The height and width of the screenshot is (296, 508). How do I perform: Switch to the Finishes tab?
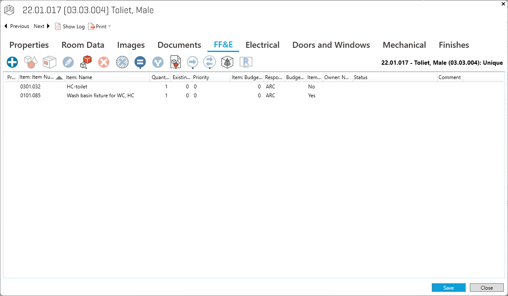click(454, 45)
